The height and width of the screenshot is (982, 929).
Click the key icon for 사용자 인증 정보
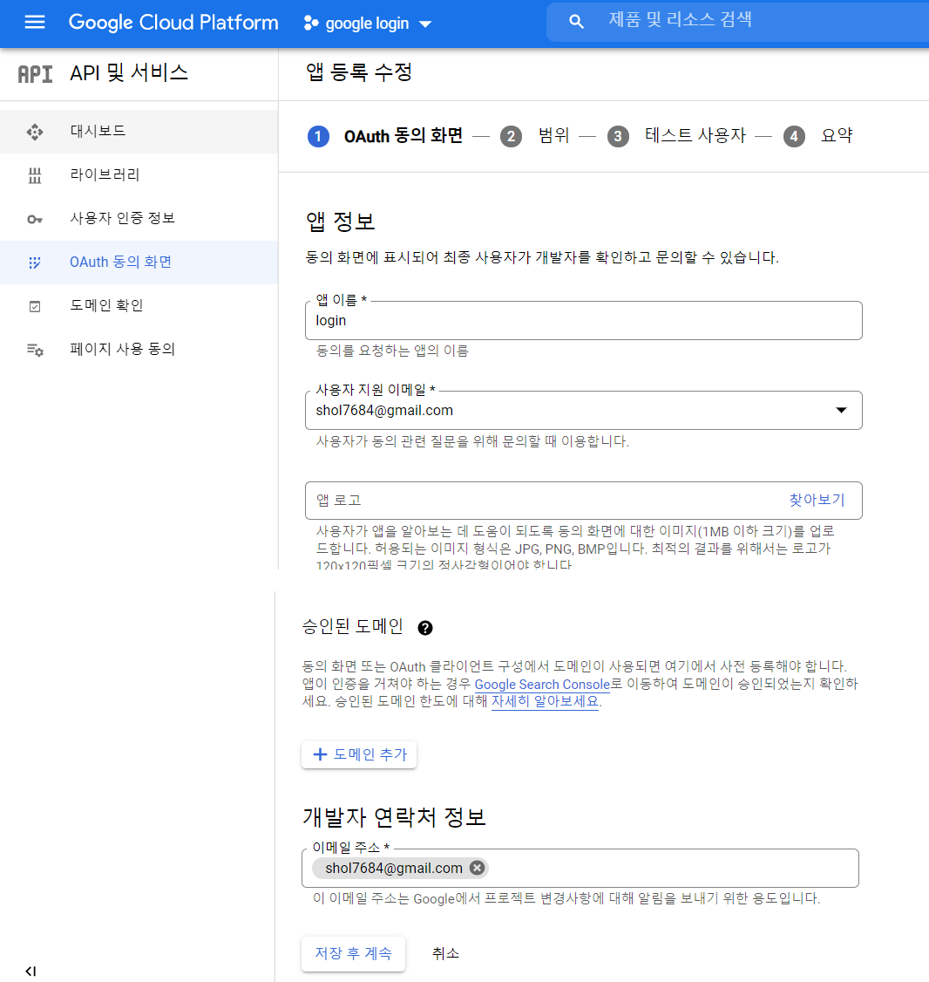(x=35, y=219)
